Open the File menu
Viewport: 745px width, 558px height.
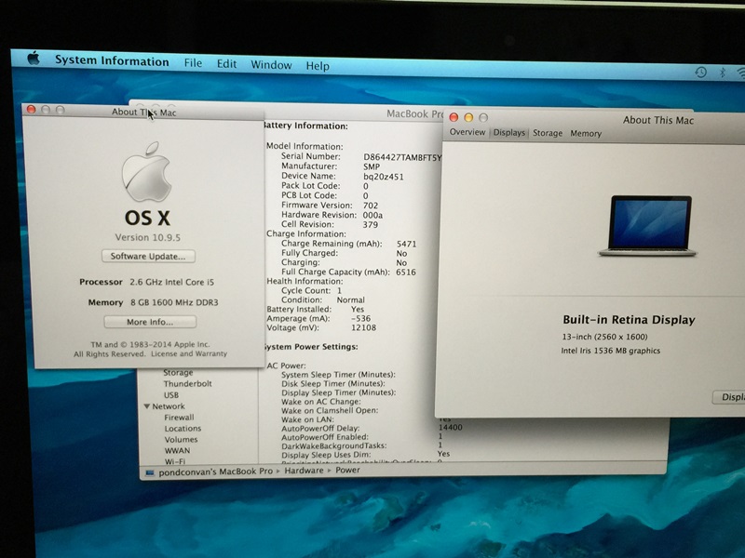point(193,64)
